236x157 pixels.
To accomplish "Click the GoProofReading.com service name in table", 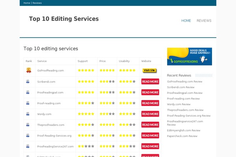I will coord(50,71).
